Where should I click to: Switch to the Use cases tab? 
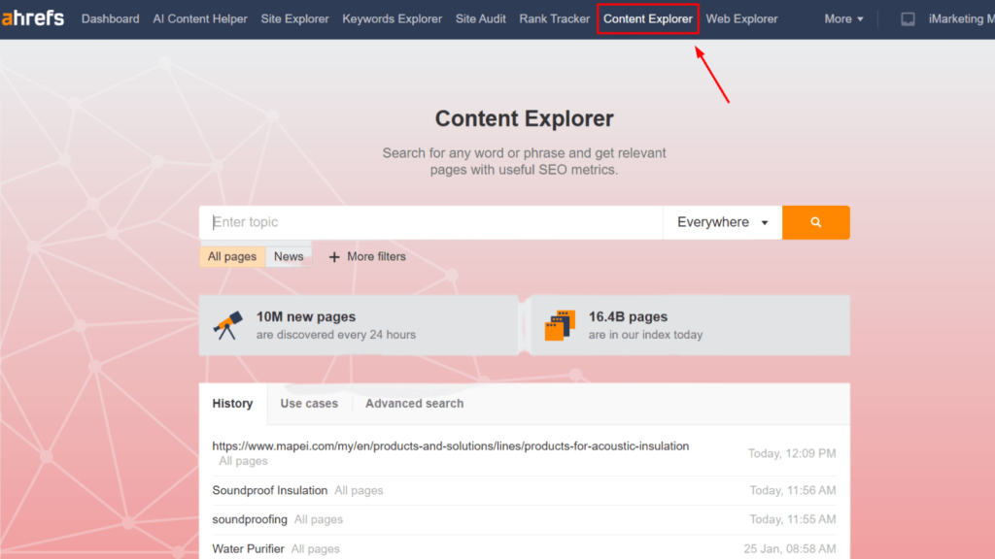pyautogui.click(x=309, y=404)
